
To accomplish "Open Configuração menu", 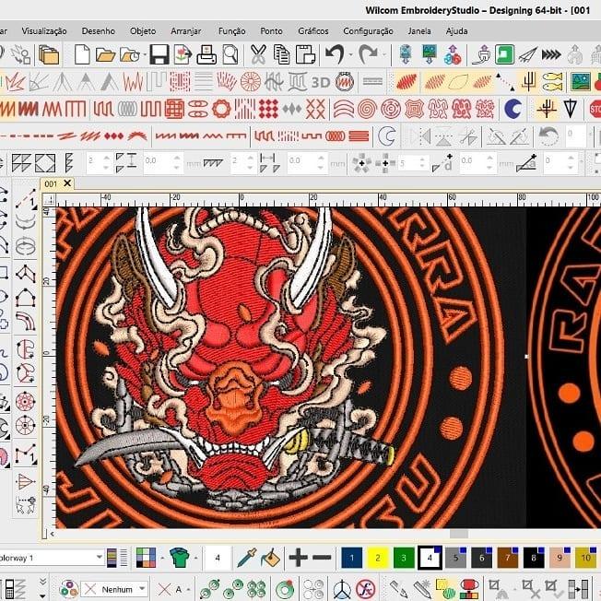I will point(368,31).
